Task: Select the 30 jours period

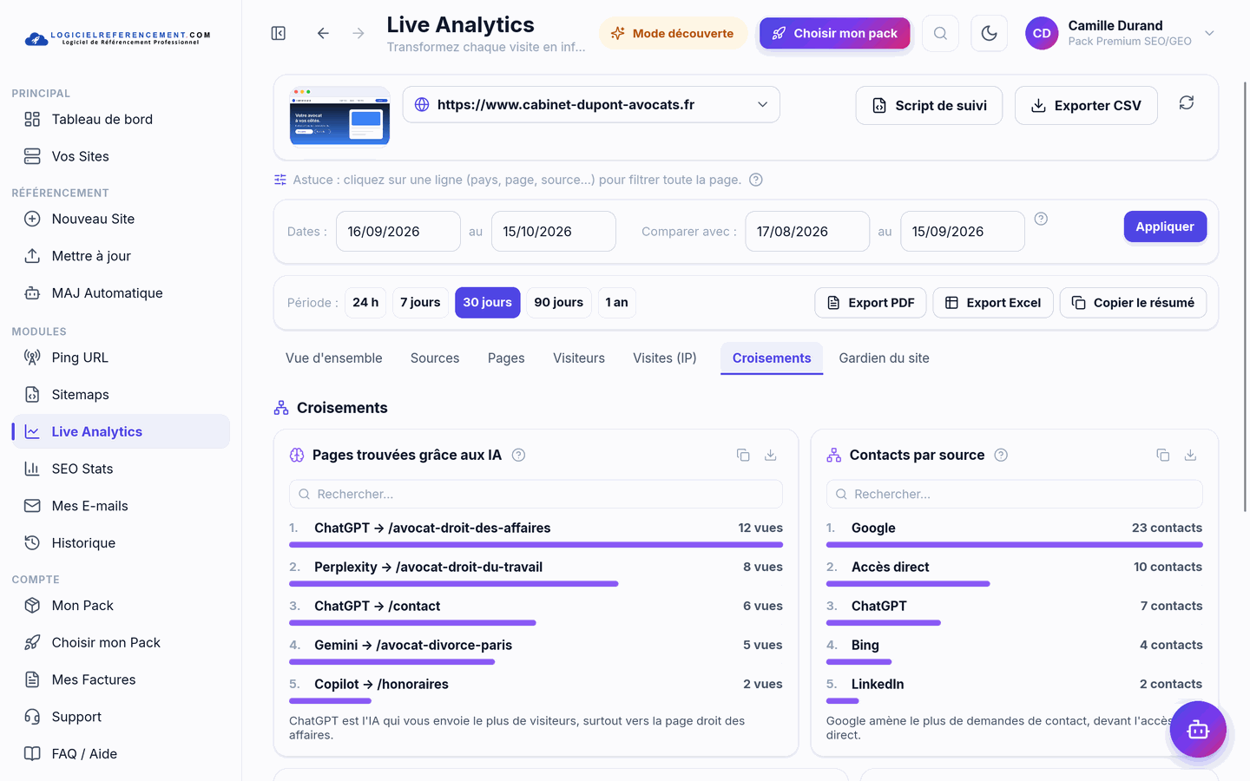Action: point(487,302)
